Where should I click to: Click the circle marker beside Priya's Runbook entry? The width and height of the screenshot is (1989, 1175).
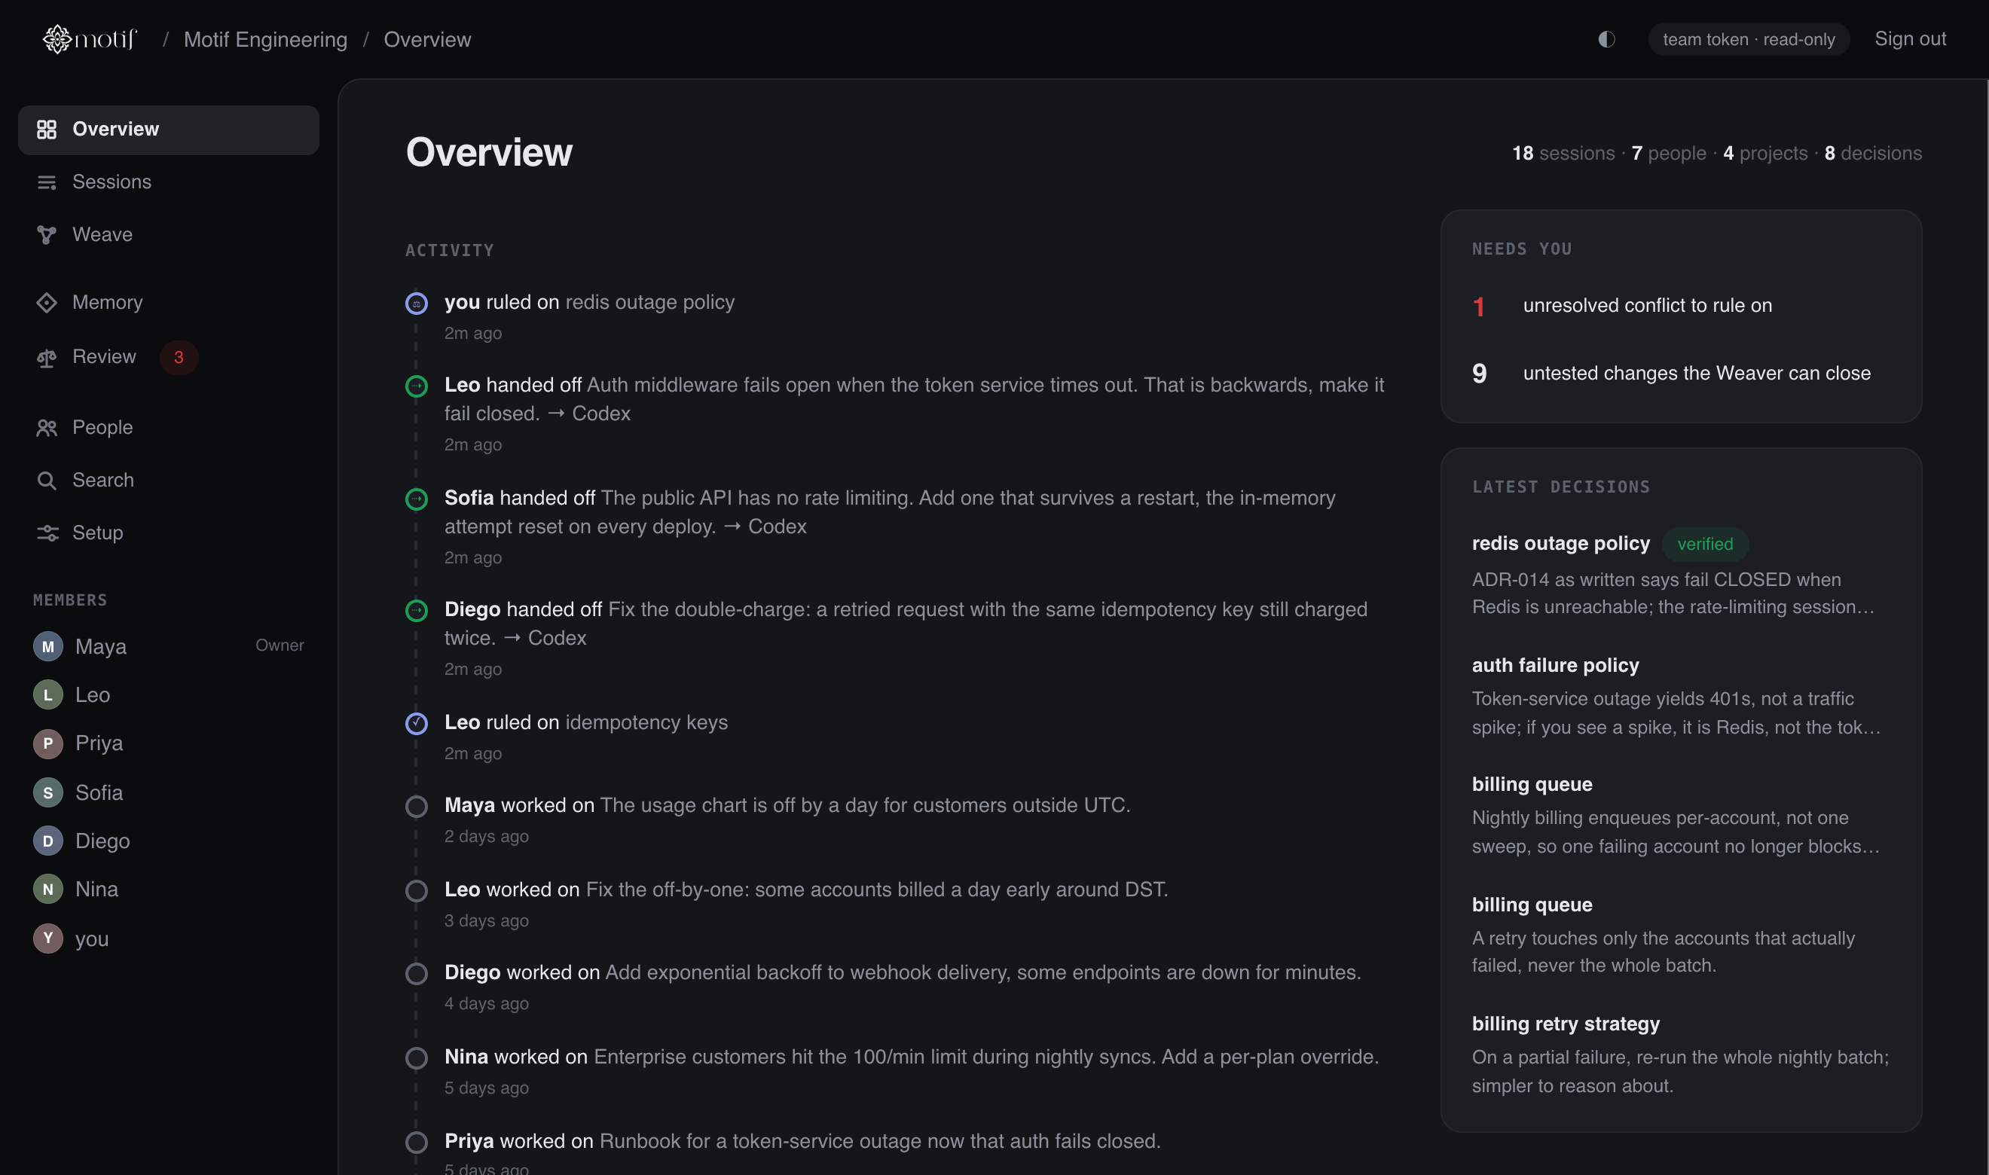pos(417,1143)
